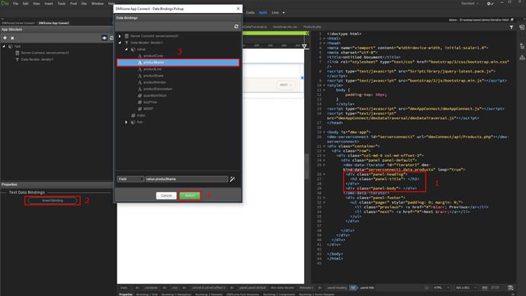Open Products.php related file
This screenshot has width=526, height=296.
click(312, 27)
